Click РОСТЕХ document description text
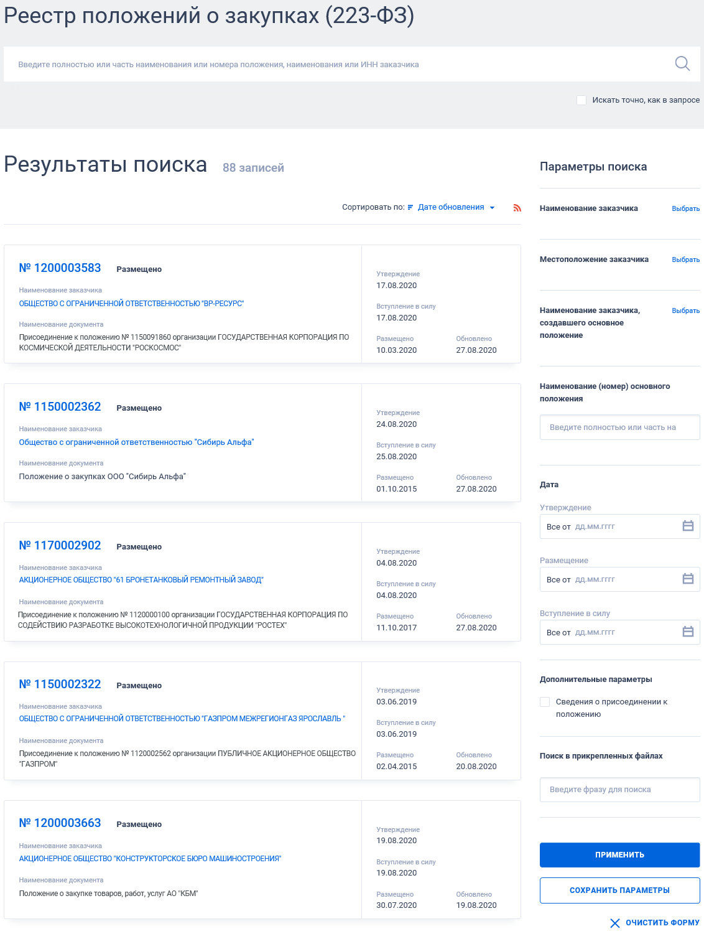The width and height of the screenshot is (704, 939). click(x=183, y=620)
